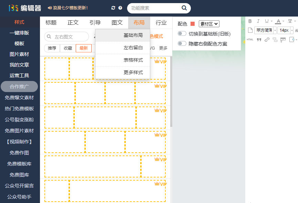
Task: Select the wide-left narrow-right two-column layout
Action: pos(105,166)
